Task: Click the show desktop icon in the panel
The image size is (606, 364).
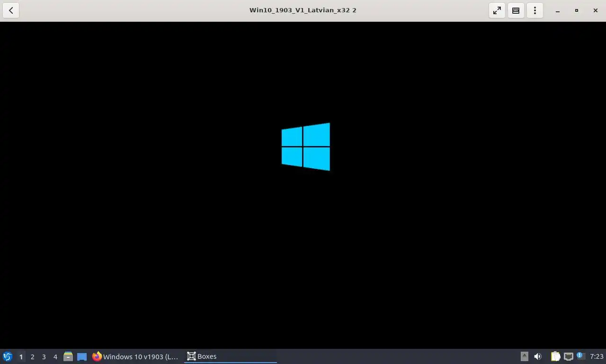Action: tap(82, 356)
